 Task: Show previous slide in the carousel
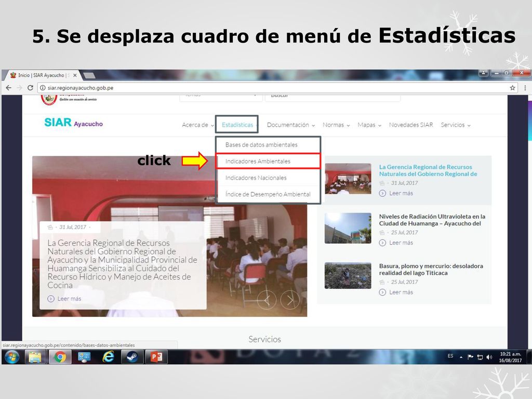267,300
